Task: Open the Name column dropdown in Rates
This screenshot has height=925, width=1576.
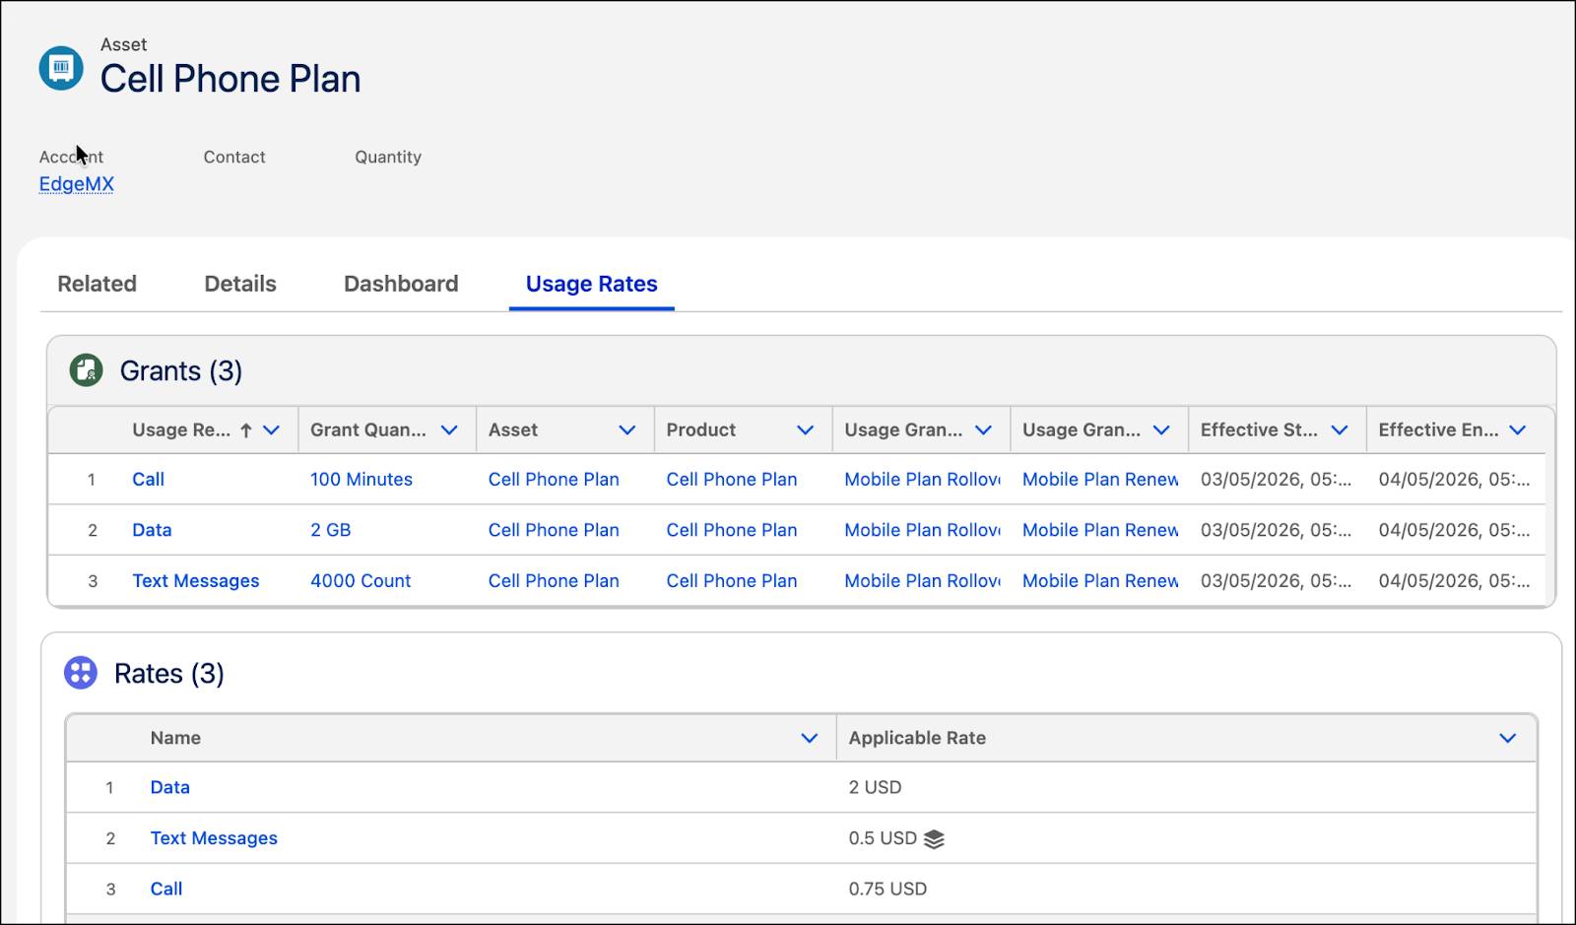Action: 810,738
